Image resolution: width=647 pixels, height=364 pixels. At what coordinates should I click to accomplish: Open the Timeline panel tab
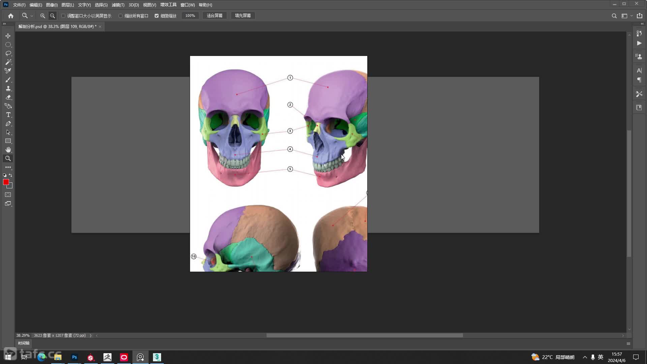pyautogui.click(x=24, y=343)
